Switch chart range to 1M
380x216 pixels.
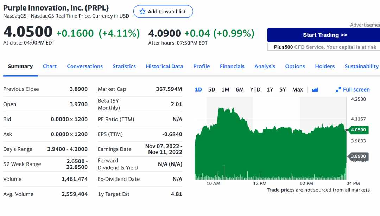226,90
